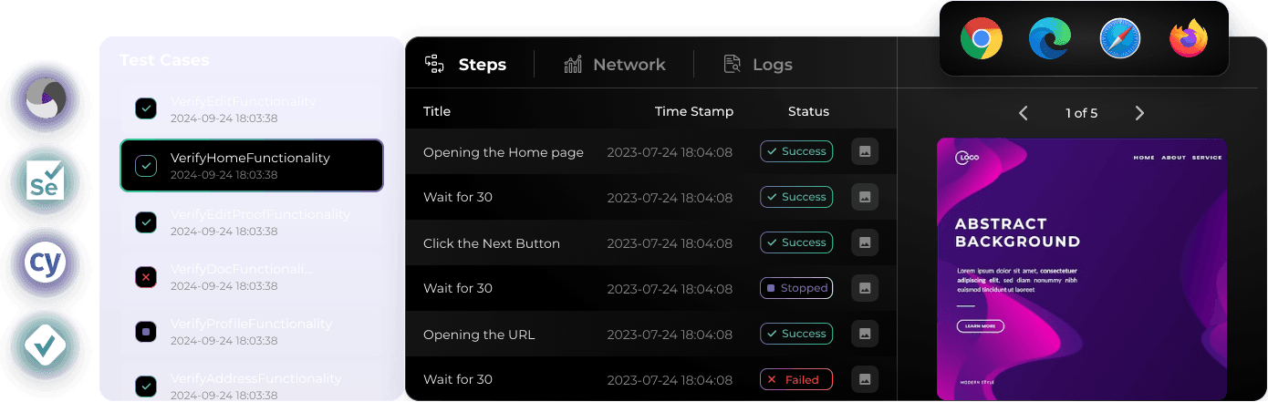Open screenshot icon for the Failed step
The width and height of the screenshot is (1268, 402).
pos(865,379)
